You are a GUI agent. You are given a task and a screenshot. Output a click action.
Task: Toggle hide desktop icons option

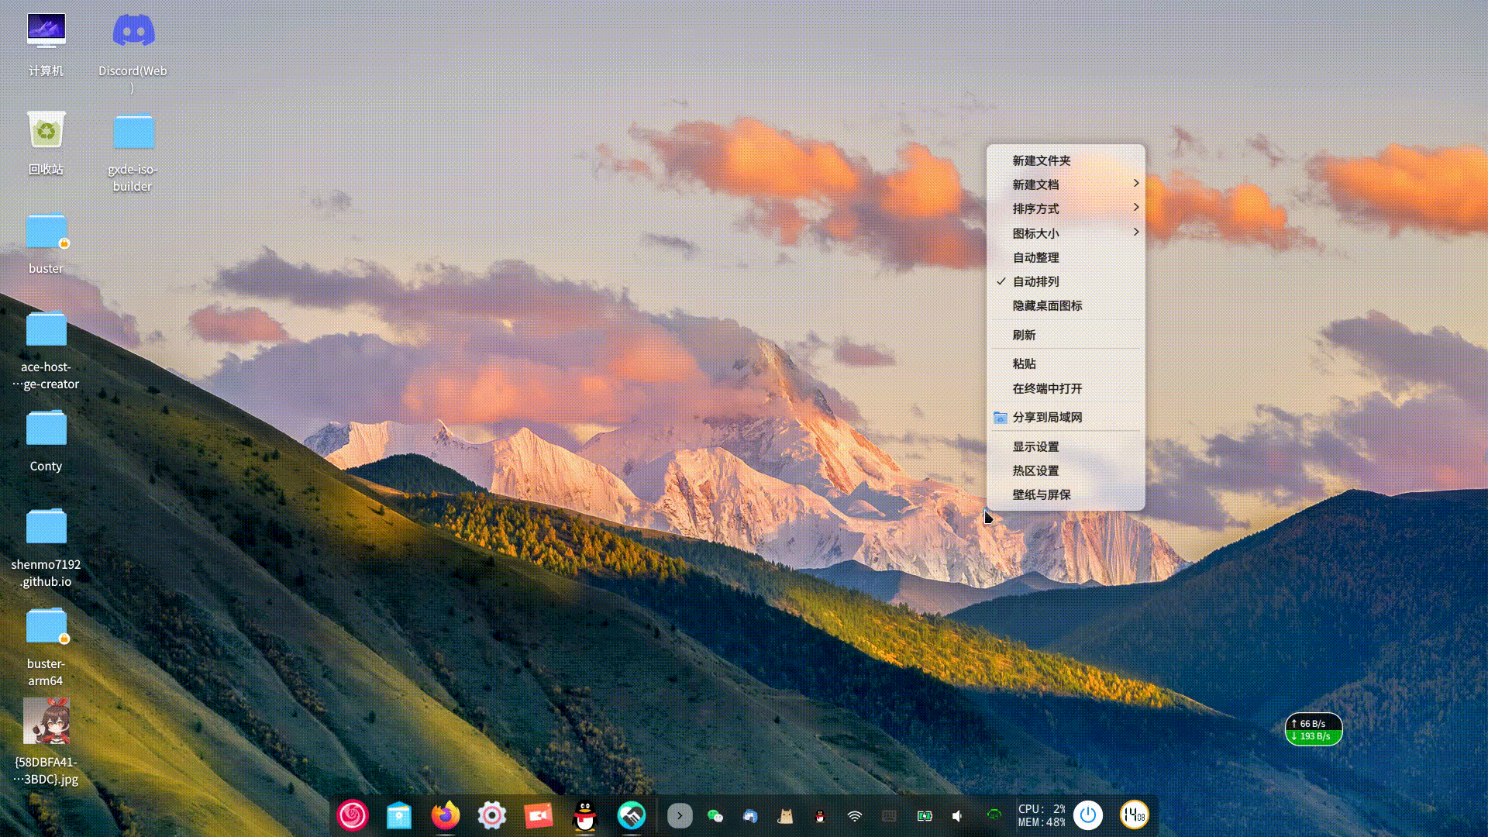1048,305
